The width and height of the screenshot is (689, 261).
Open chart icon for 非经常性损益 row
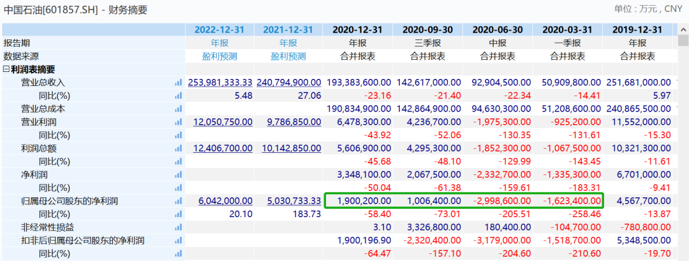tap(178, 227)
